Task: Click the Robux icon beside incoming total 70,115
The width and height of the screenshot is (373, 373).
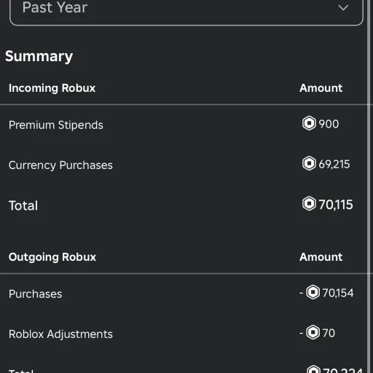Action: (x=309, y=203)
